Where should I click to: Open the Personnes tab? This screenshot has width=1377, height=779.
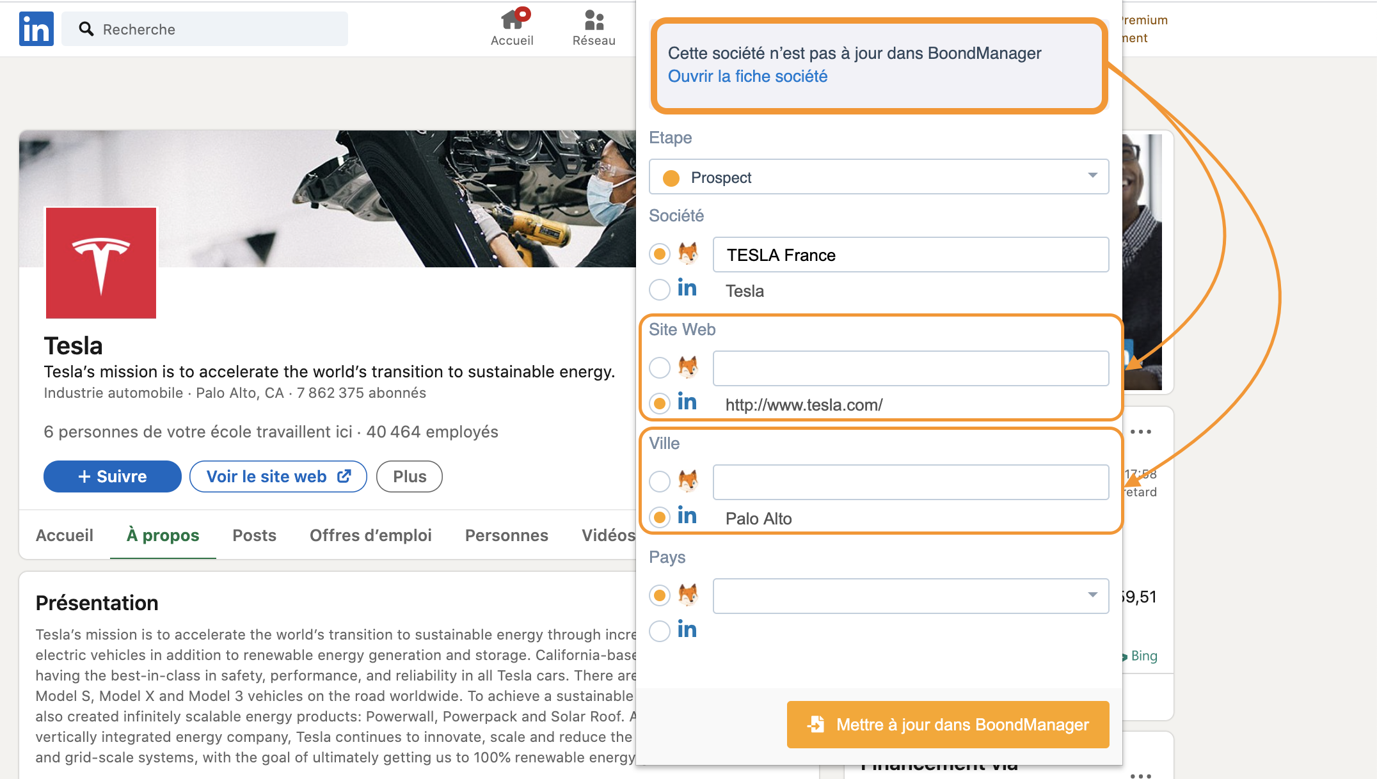tap(507, 535)
